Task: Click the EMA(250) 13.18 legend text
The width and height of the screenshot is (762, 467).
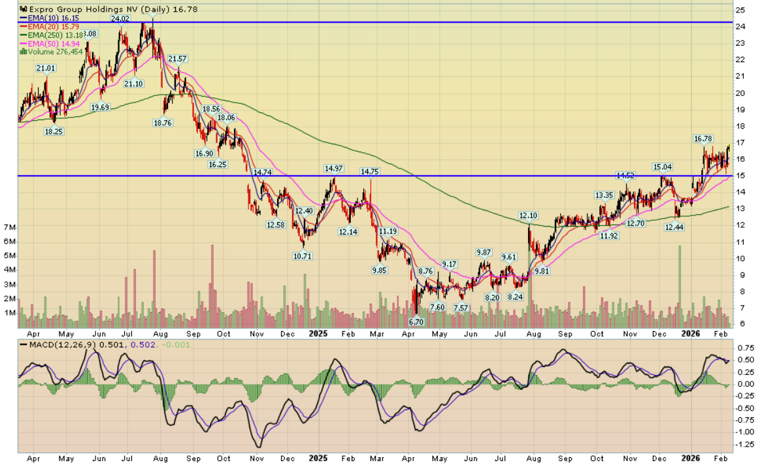Action: [56, 35]
